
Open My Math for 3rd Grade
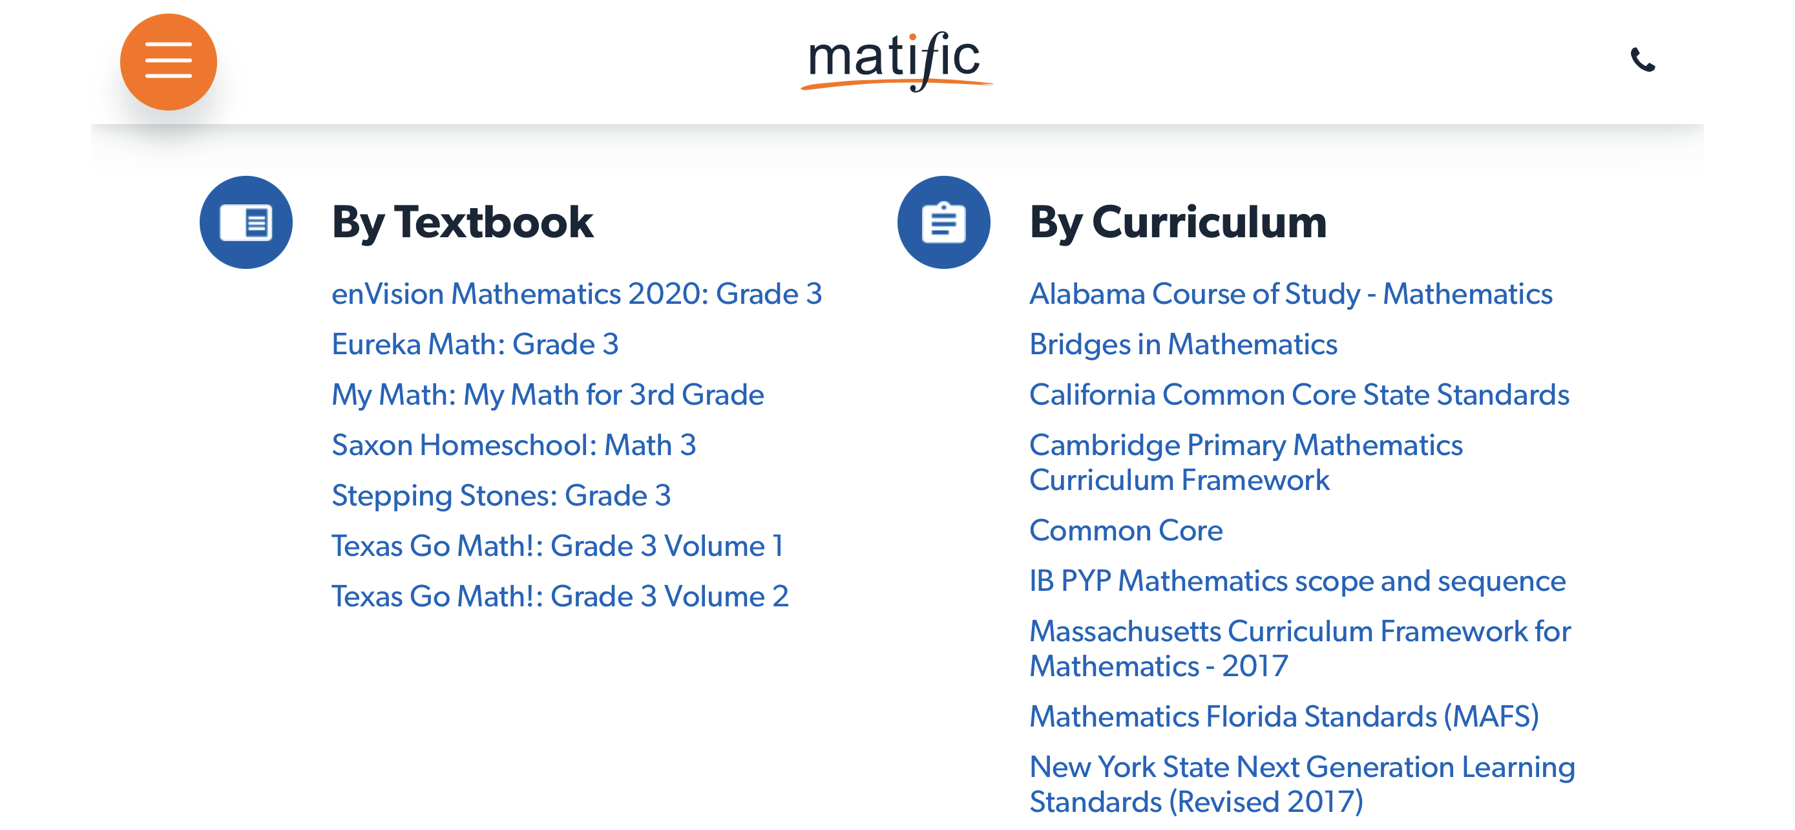pyautogui.click(x=549, y=394)
